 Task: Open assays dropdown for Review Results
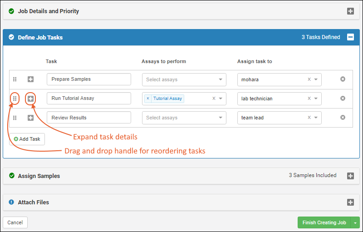221,118
